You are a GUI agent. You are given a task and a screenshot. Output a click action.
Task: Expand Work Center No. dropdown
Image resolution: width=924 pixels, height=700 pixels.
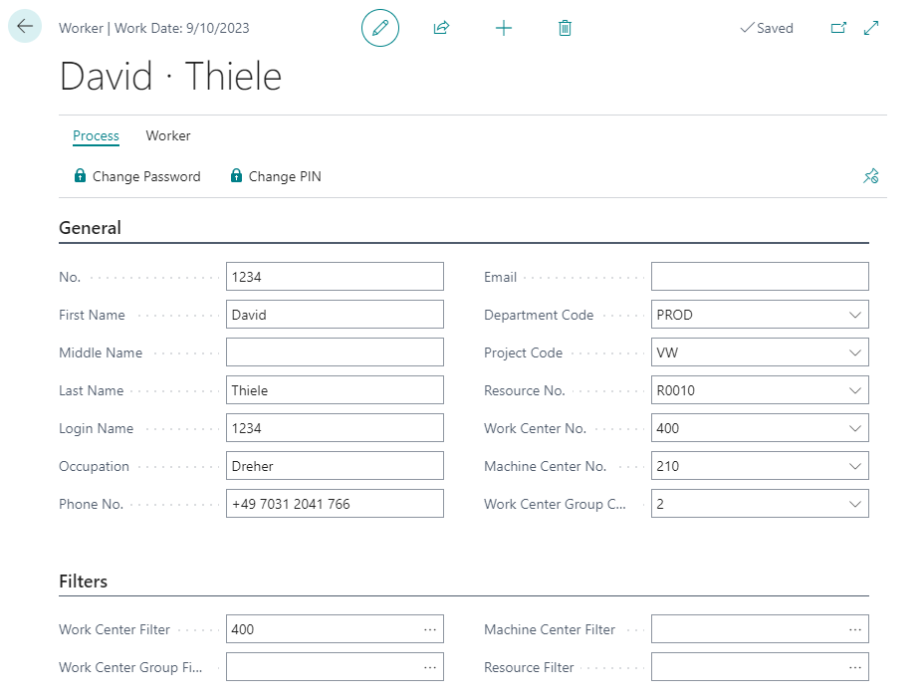[855, 428]
